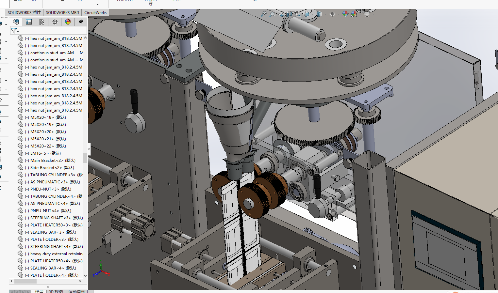This screenshot has height=293, width=498.
Task: Click feature tree scroll down arrow
Action: (x=85, y=275)
